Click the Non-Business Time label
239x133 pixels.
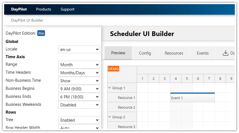coord(23,80)
